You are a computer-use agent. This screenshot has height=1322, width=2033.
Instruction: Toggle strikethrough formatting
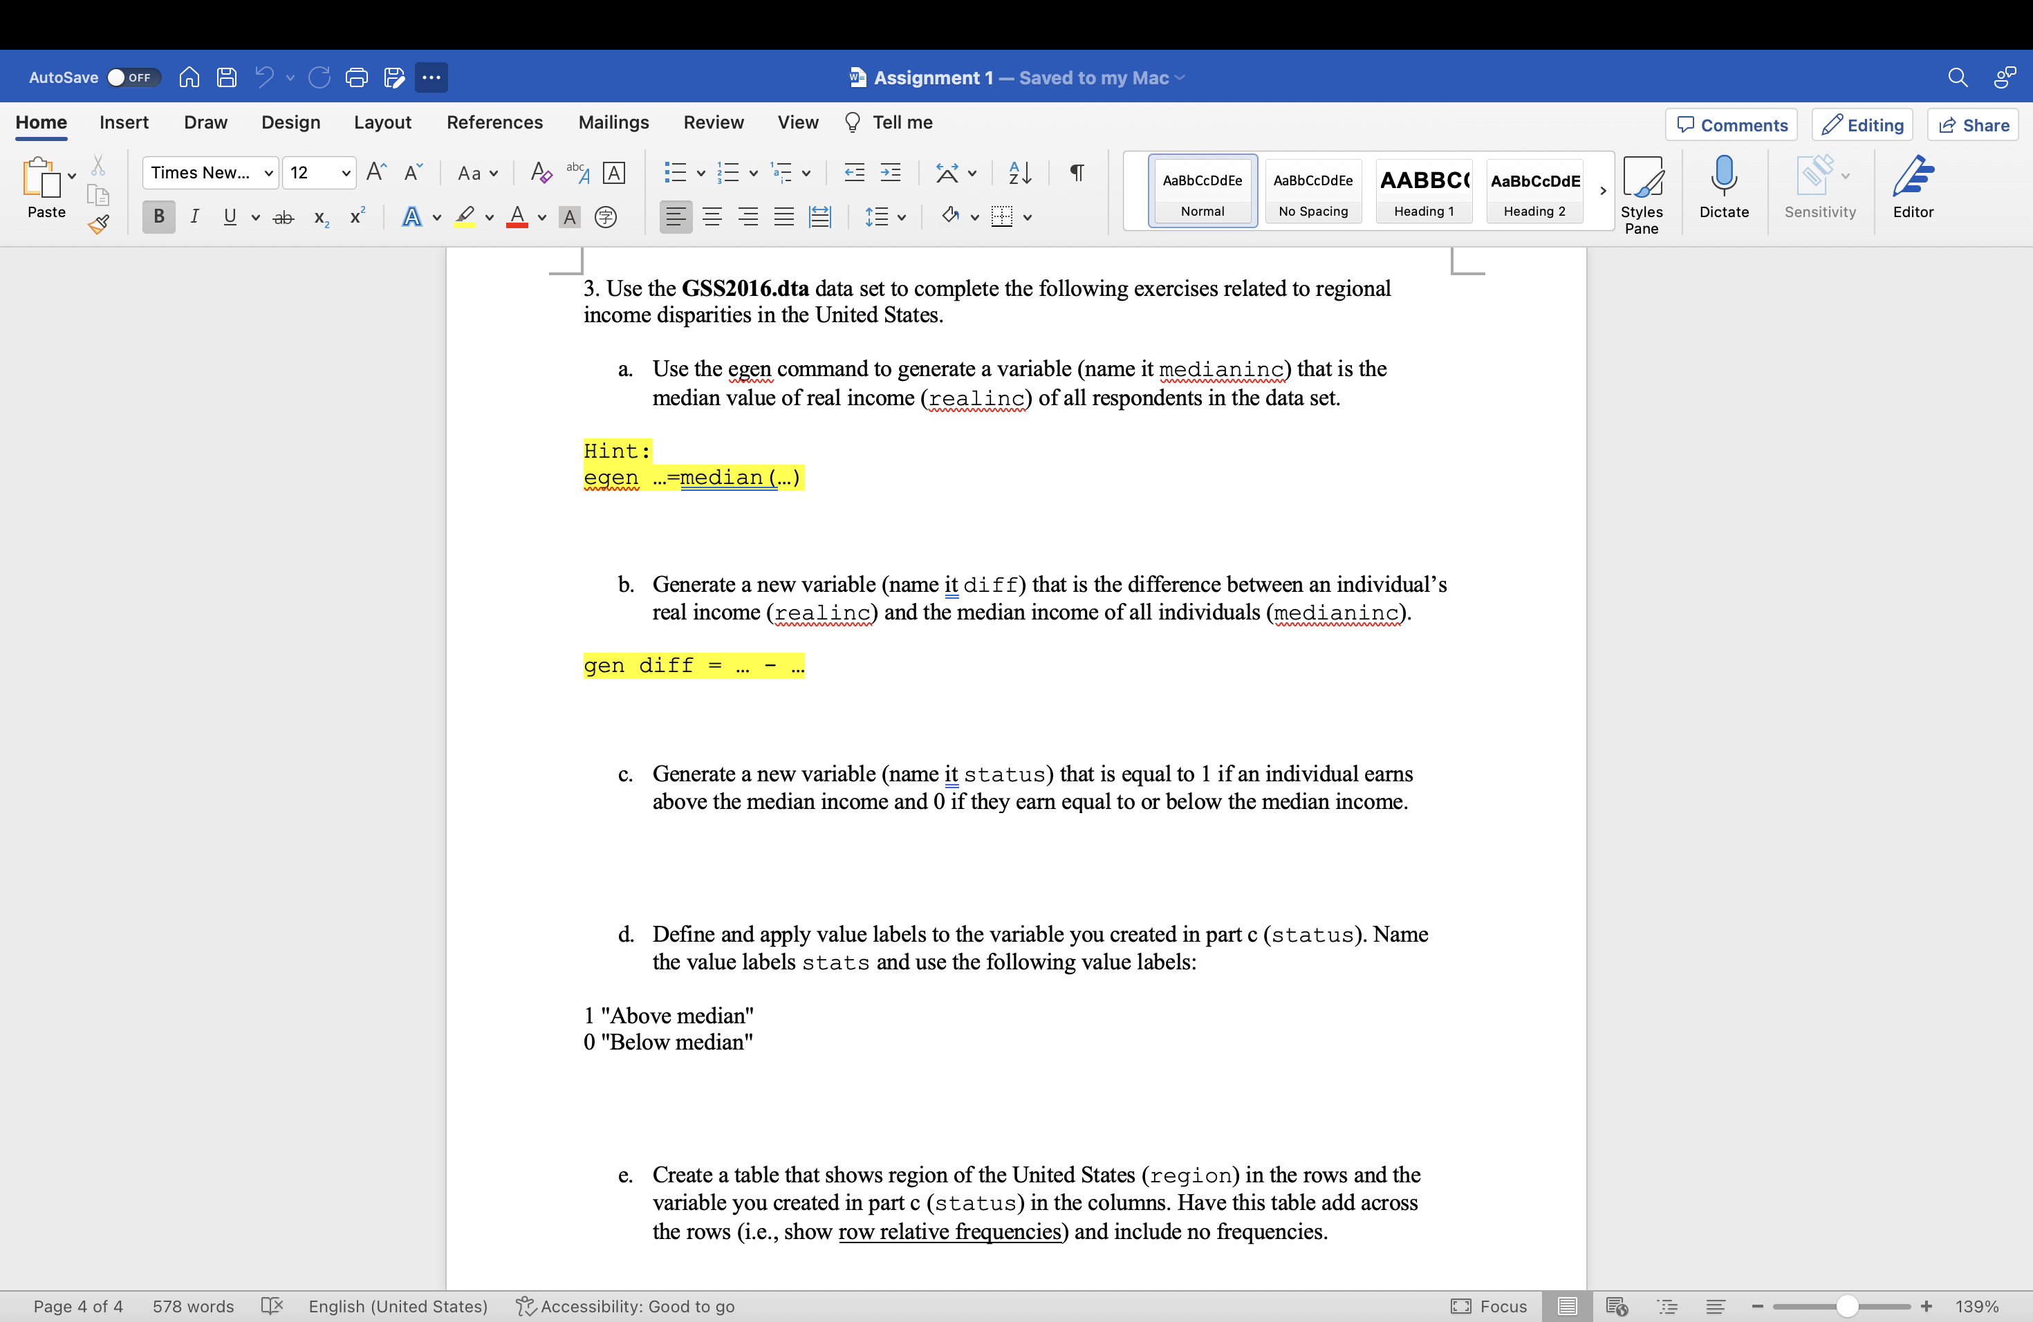tap(284, 217)
